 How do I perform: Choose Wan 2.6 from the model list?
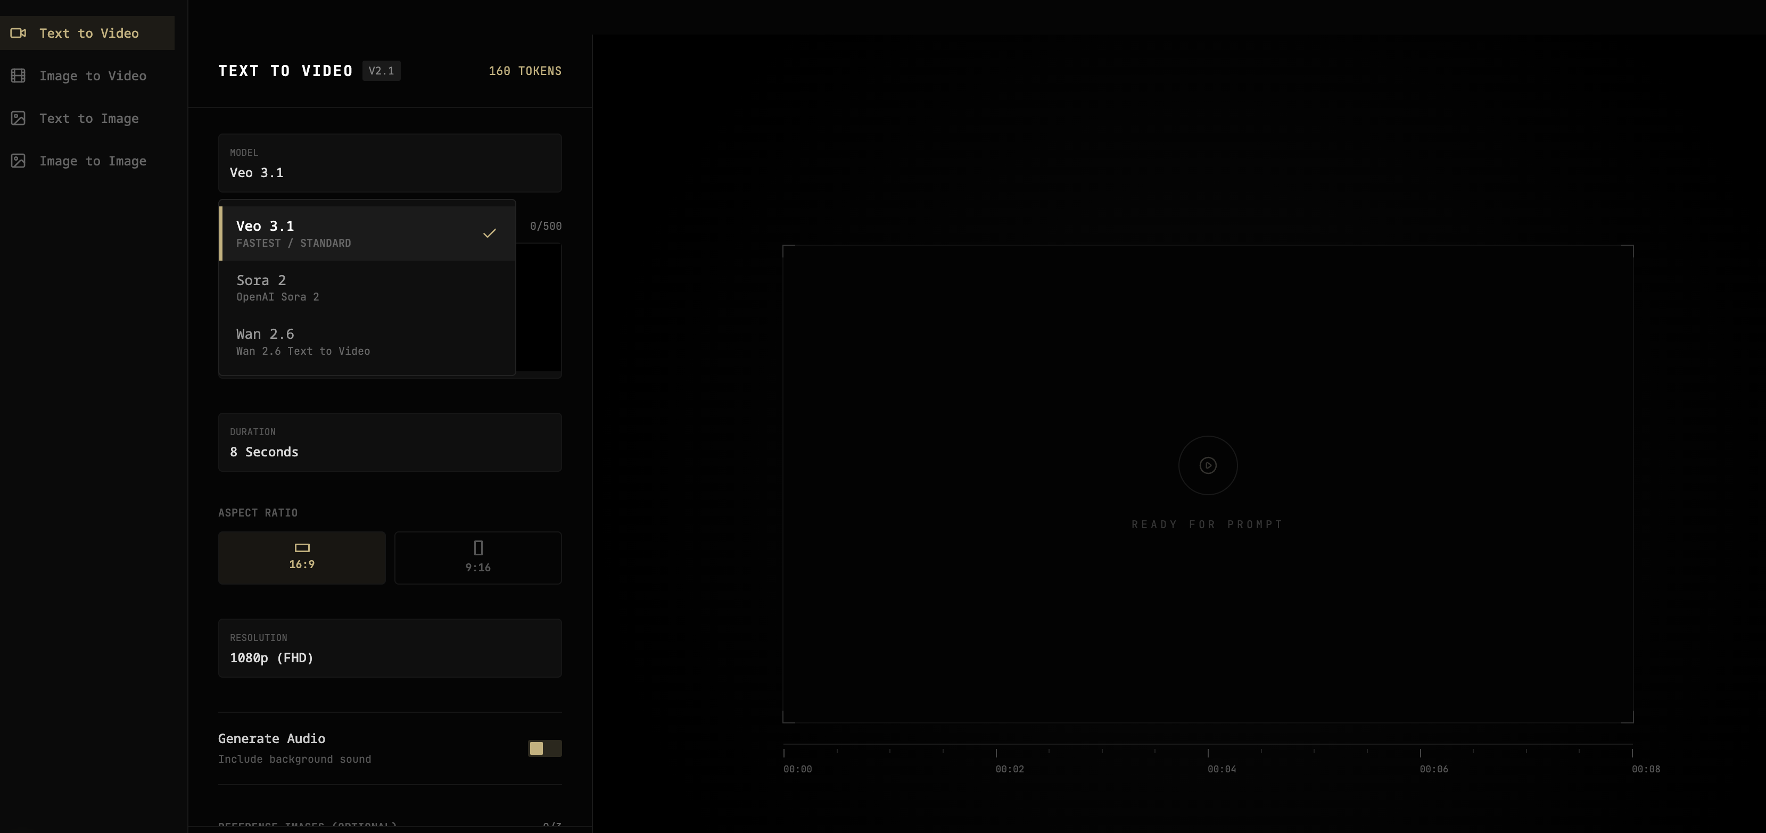tap(367, 341)
